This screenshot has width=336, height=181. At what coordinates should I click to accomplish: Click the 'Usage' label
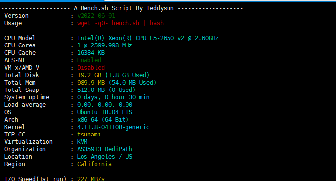[x=13, y=23]
